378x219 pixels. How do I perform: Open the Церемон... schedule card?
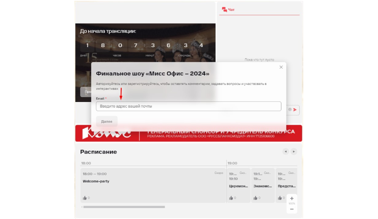(239, 185)
